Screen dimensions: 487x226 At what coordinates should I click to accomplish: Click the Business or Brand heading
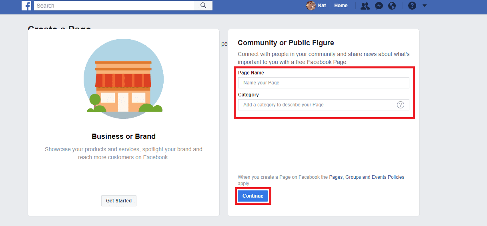124,136
